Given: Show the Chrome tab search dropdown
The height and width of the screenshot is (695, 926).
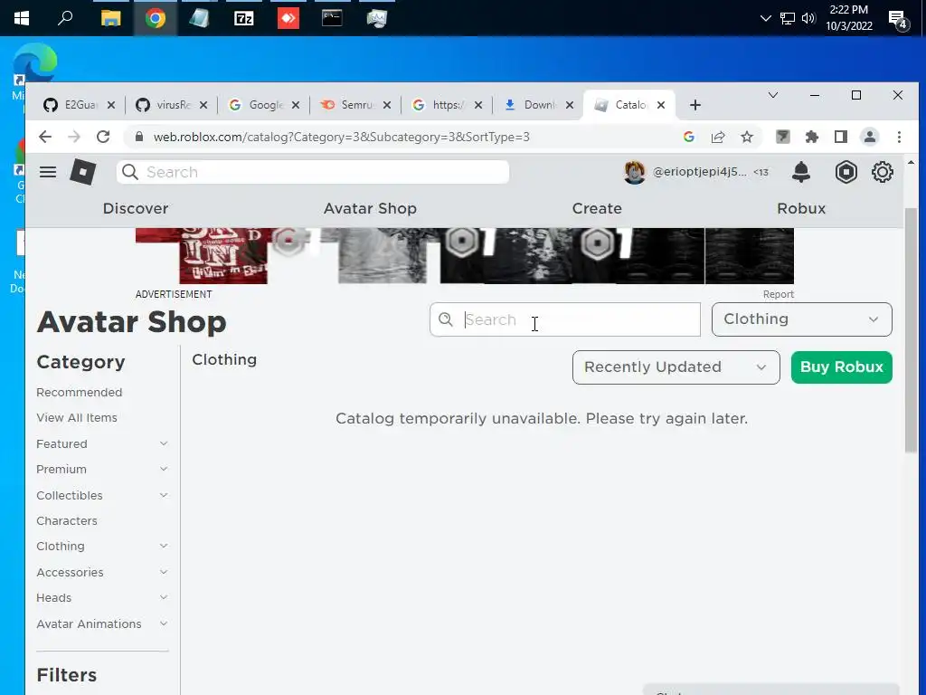Looking at the screenshot, I should (772, 95).
